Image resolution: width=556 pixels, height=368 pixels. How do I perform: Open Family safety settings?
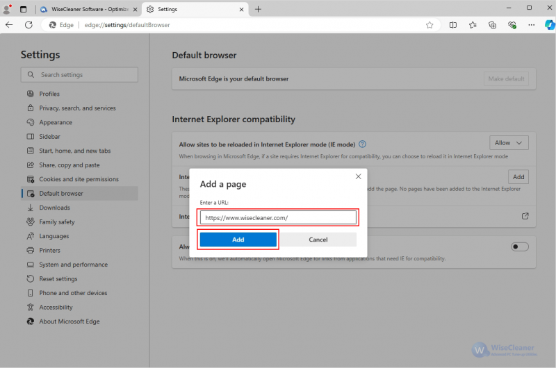pos(79,221)
